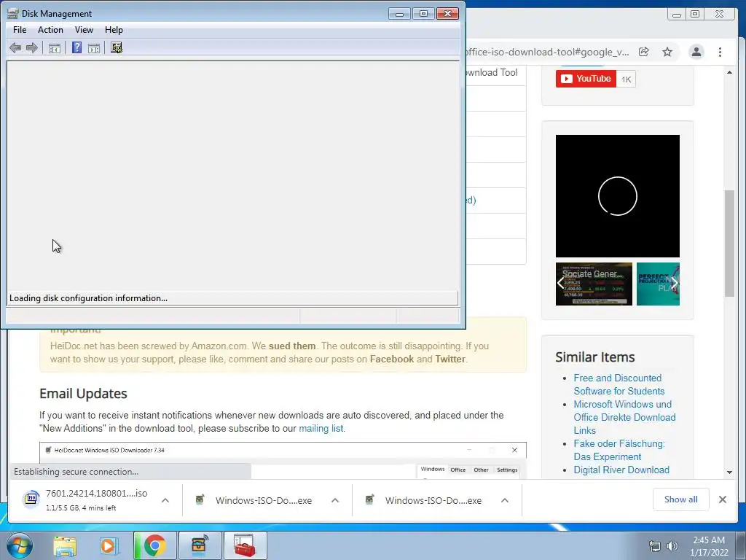The width and height of the screenshot is (746, 560).
Task: Open Windows Media Player from the taskbar
Action: point(109,545)
